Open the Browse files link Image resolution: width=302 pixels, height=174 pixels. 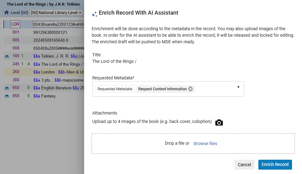[205, 143]
